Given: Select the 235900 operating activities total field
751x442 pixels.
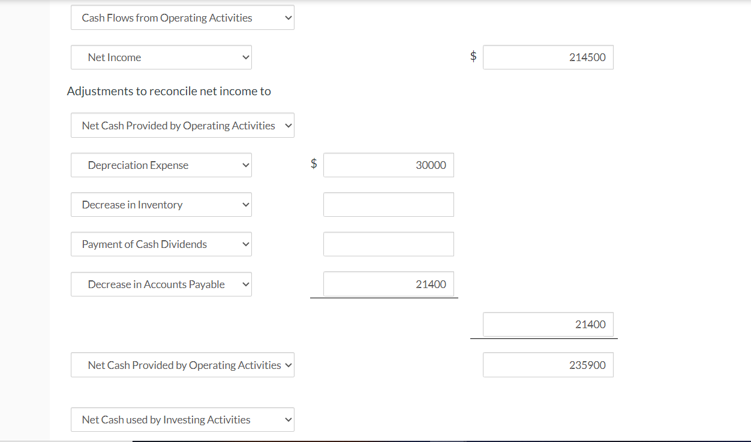Looking at the screenshot, I should (x=548, y=365).
